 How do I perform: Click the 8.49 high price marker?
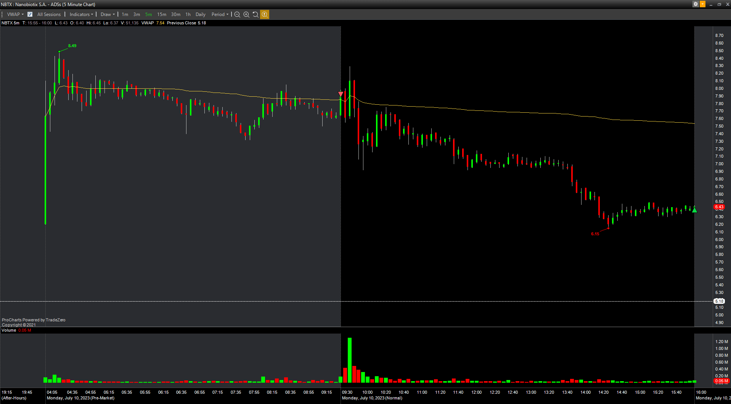72,46
